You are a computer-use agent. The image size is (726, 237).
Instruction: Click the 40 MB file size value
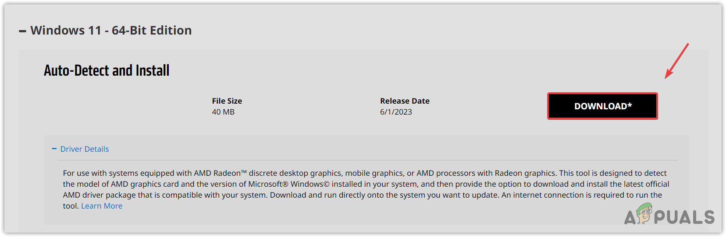pos(223,112)
